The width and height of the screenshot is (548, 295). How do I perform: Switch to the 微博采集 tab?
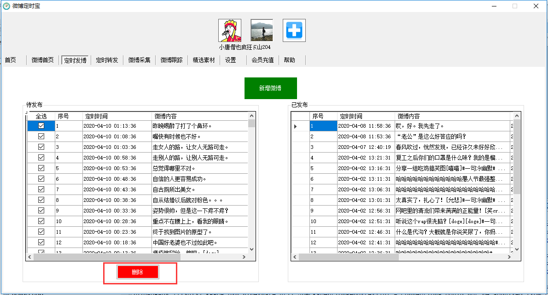[139, 60]
